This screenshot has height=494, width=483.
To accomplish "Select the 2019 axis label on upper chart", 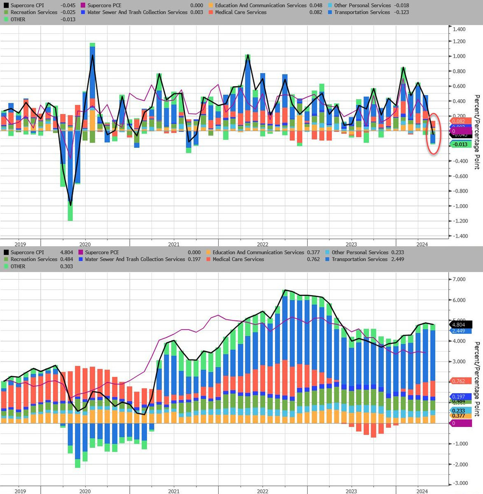I will 21,244.
